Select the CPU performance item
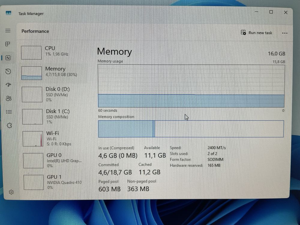The height and width of the screenshot is (225, 300). click(x=54, y=52)
